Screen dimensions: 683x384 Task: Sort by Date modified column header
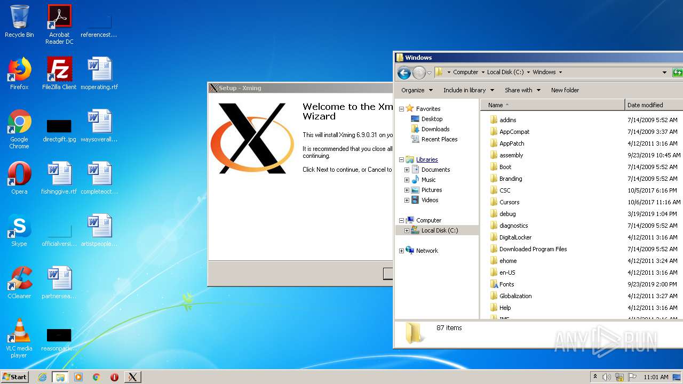click(654, 105)
